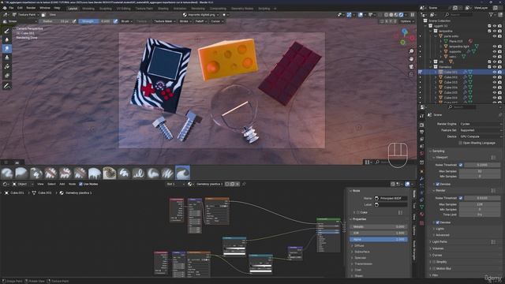Open the Edit menu
505x284 pixels.
click(20, 8)
